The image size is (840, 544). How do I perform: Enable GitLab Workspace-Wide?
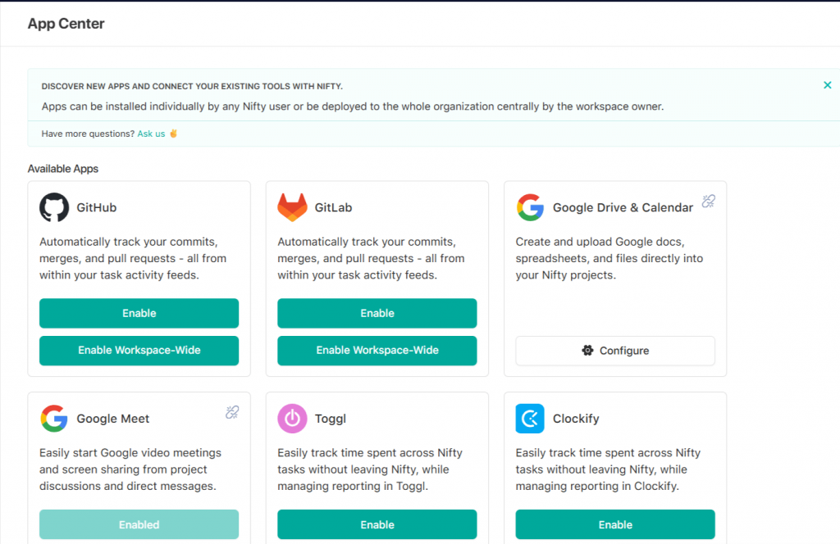pos(377,351)
